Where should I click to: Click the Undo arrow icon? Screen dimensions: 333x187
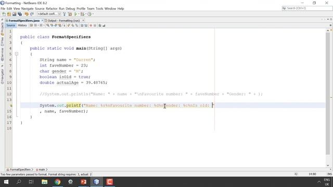pos(27,14)
